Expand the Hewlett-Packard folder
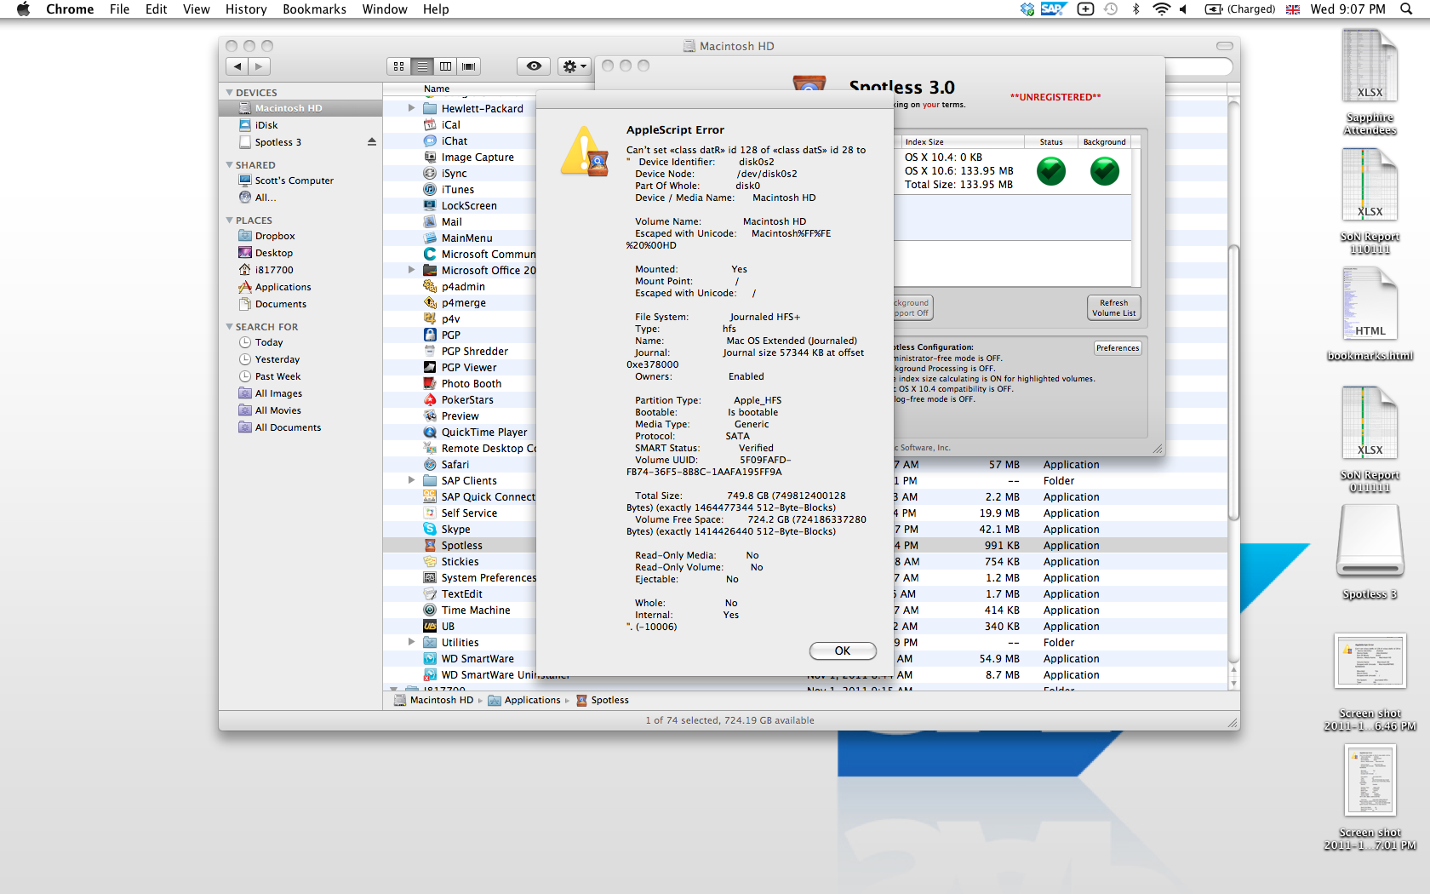 411,108
